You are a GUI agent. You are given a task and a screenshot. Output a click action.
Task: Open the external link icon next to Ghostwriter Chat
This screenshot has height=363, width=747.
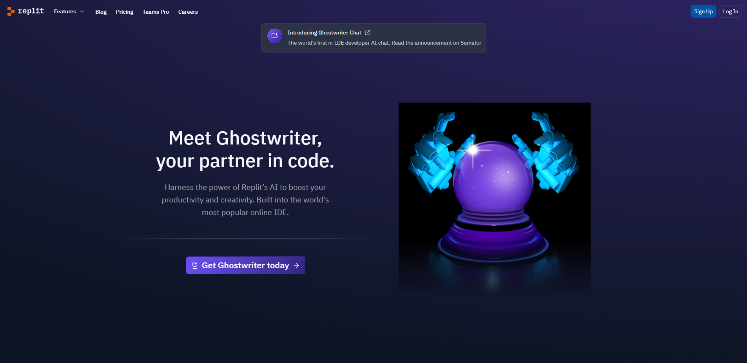coord(367,33)
